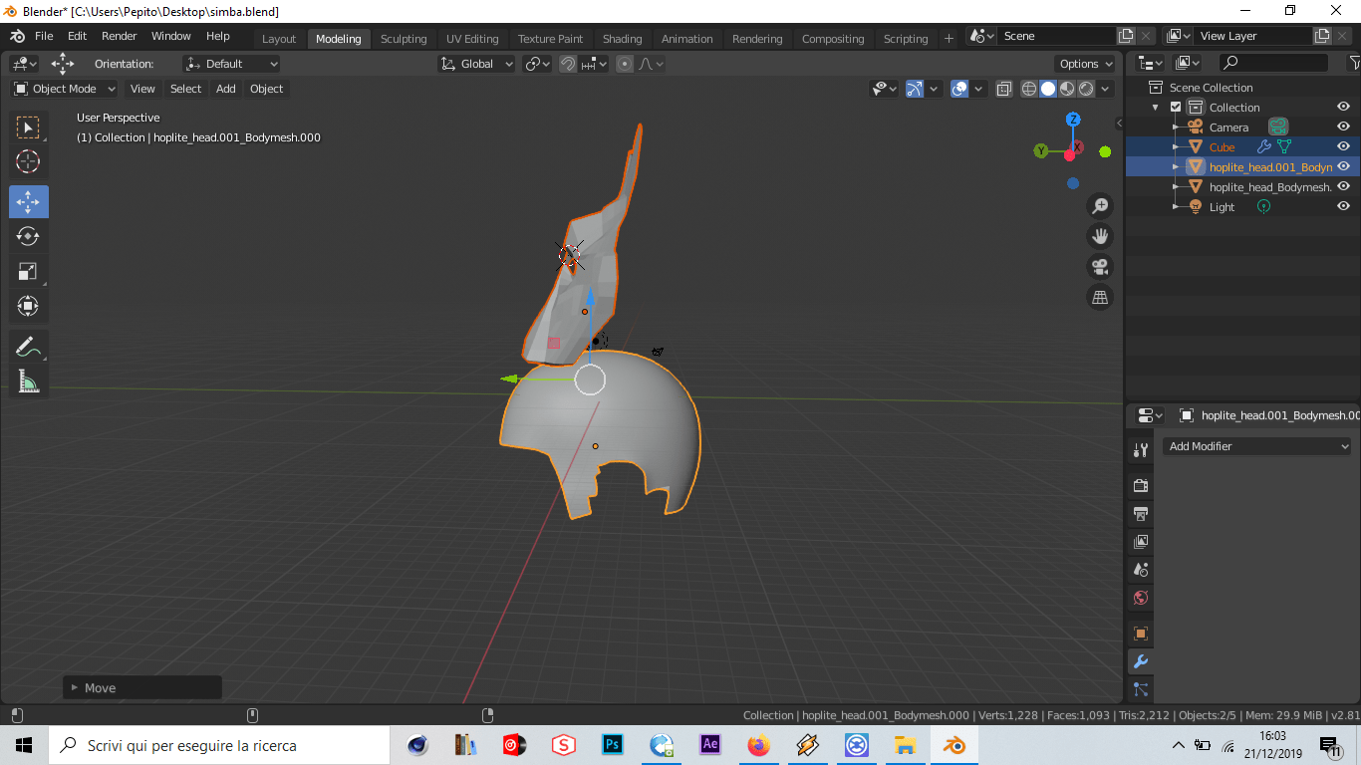This screenshot has height=765, width=1361.
Task: Click Cube's modifier wrench icon in outliner
Action: click(x=1264, y=147)
